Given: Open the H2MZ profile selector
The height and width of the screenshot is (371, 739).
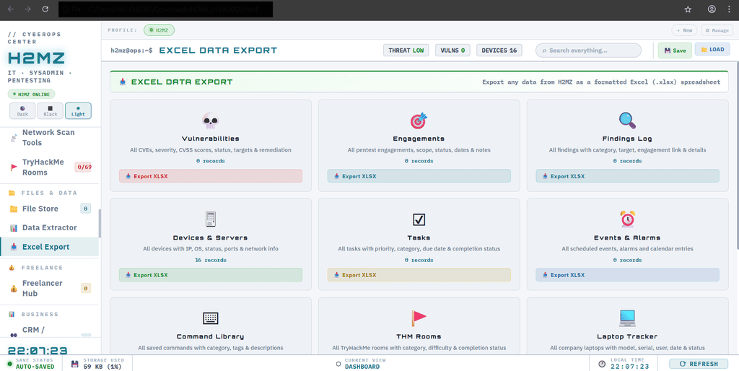Looking at the screenshot, I should click(x=159, y=30).
